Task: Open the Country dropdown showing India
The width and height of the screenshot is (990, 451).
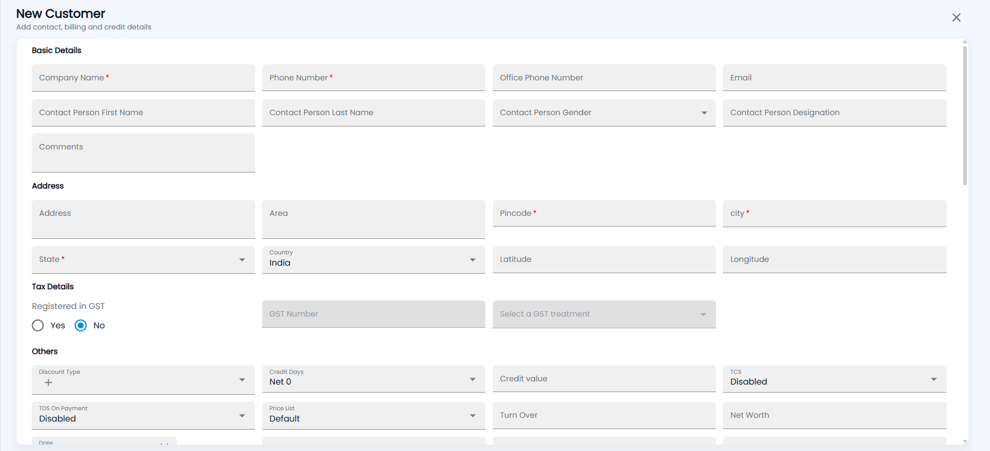Action: [x=374, y=260]
